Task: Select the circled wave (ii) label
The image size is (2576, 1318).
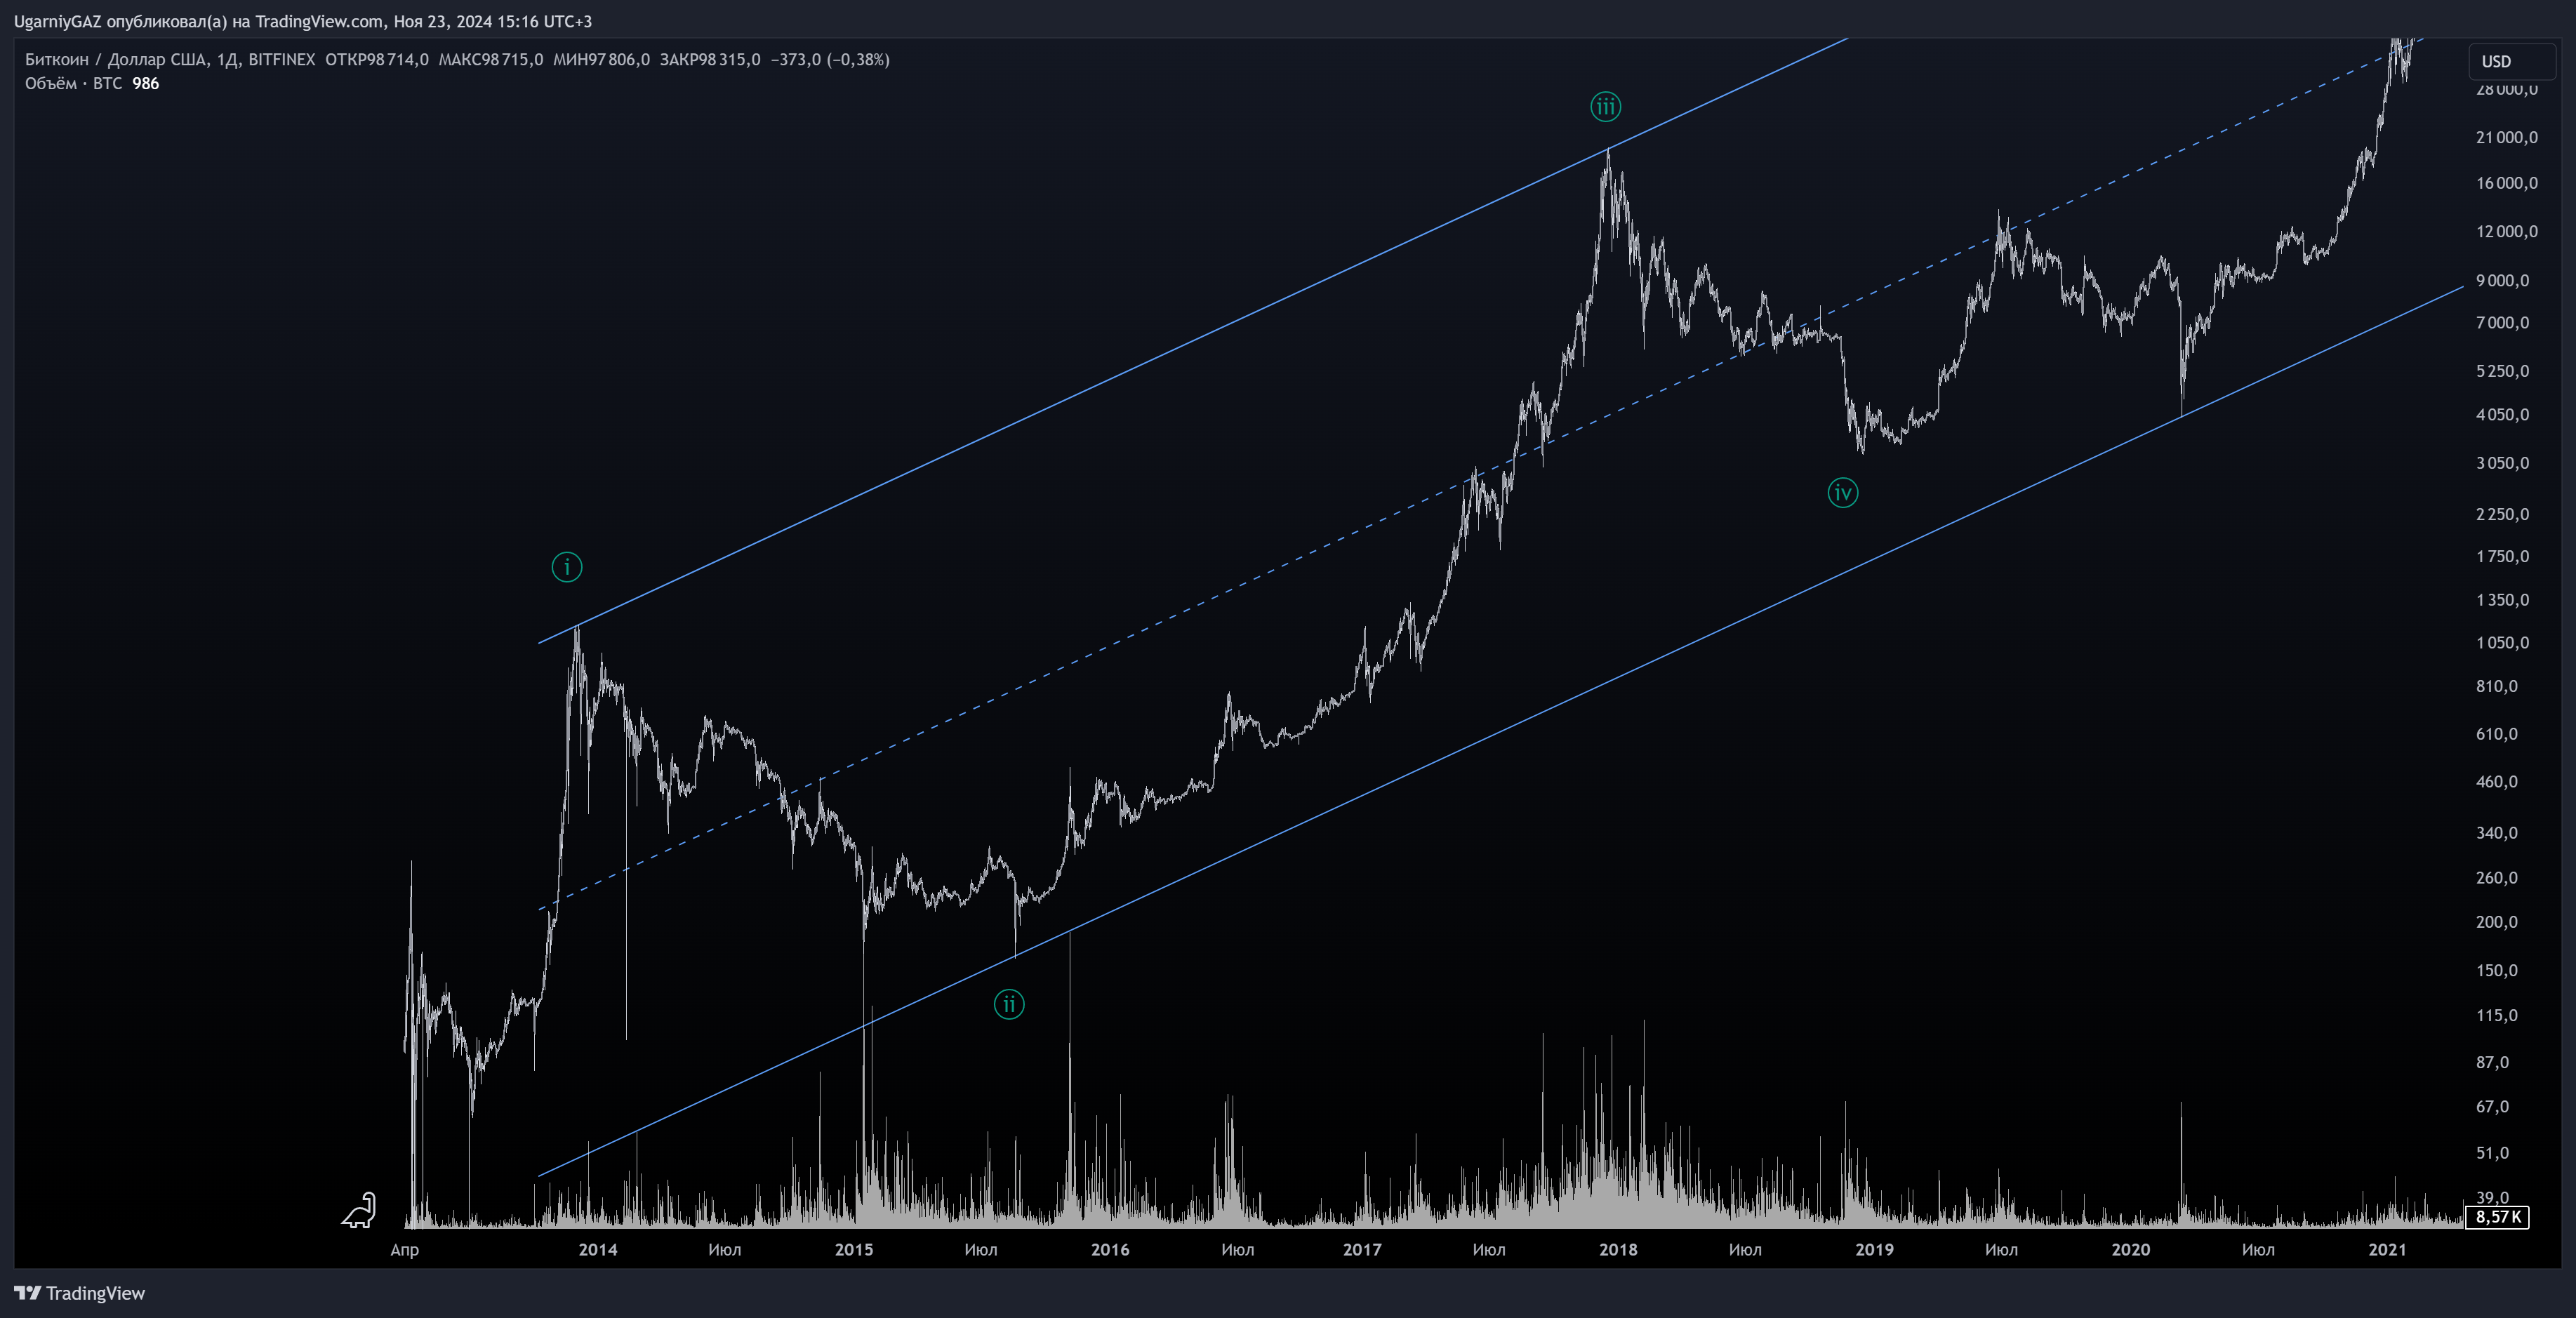Action: pos(1009,1004)
